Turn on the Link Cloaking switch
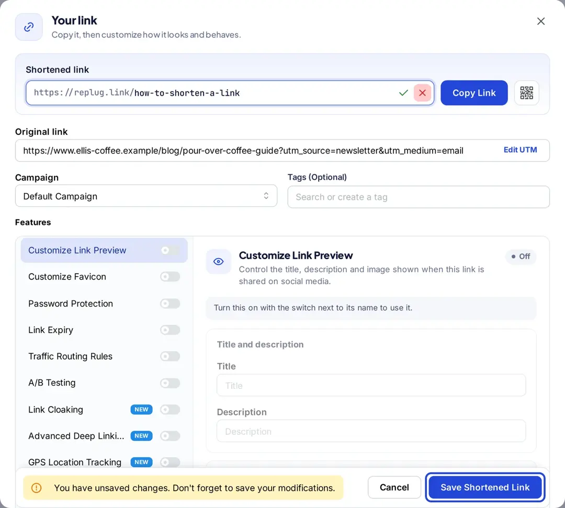The height and width of the screenshot is (508, 565). coord(170,409)
